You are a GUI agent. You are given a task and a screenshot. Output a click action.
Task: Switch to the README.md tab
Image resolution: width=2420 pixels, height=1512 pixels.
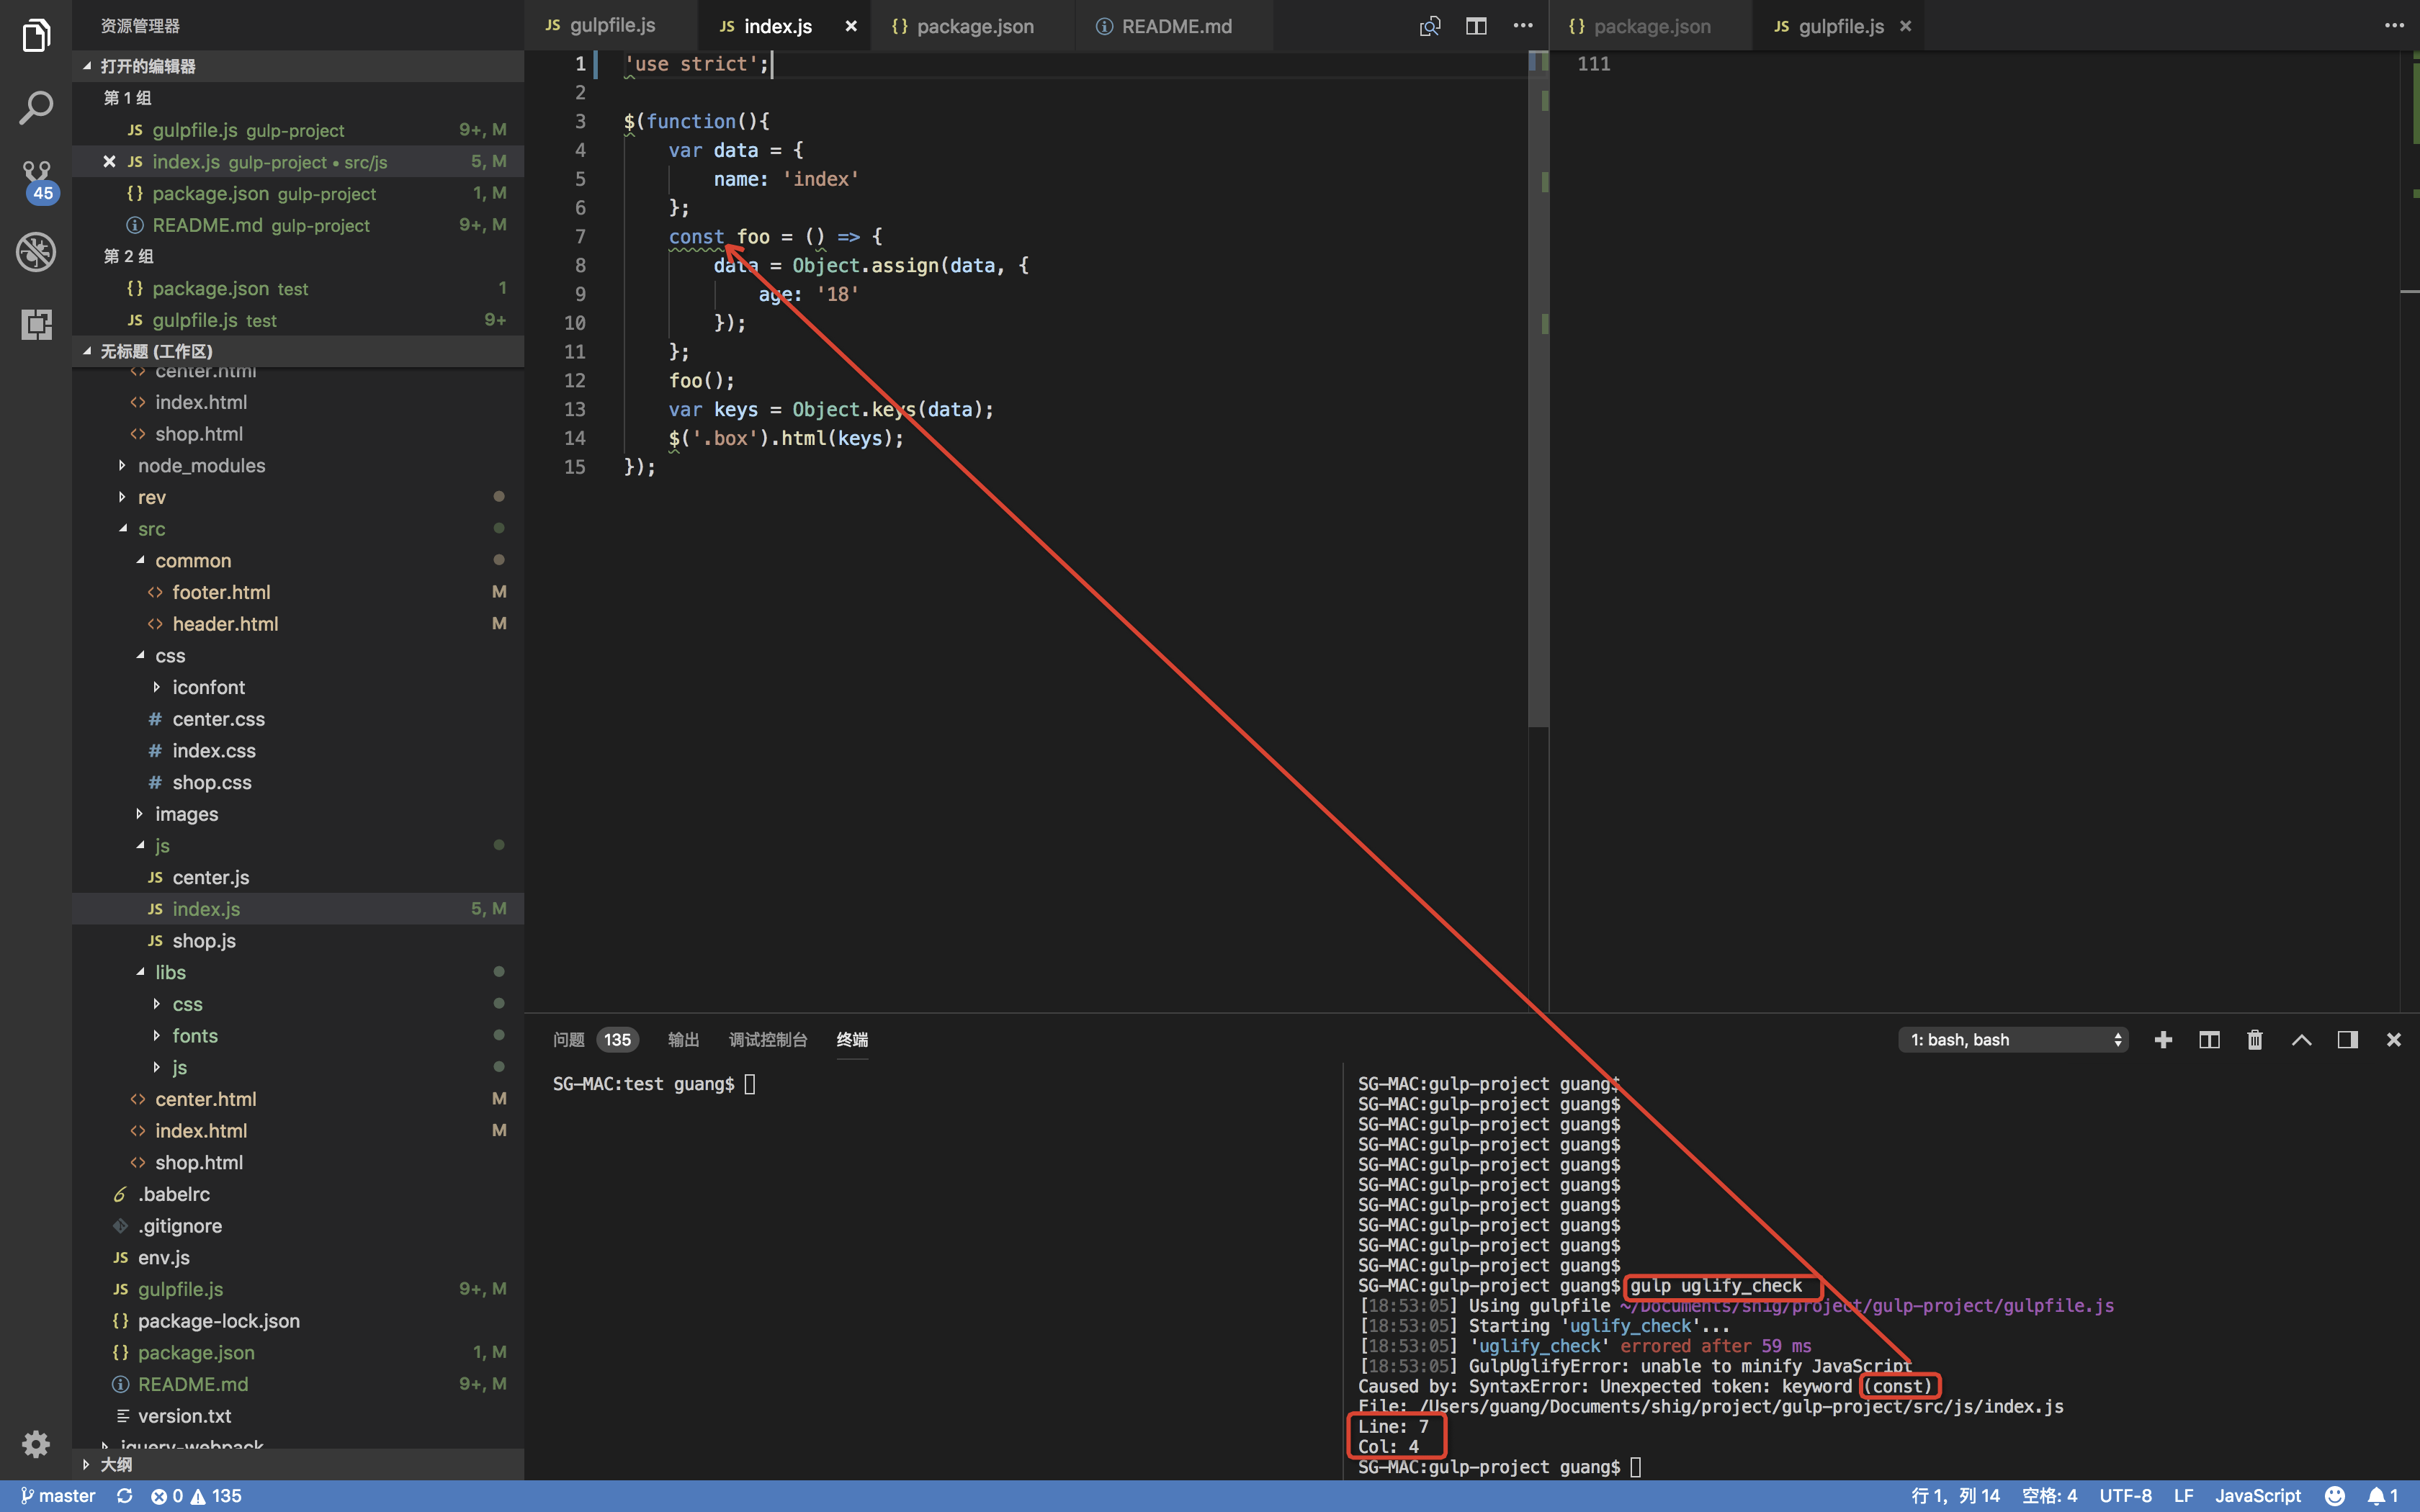click(x=1175, y=26)
